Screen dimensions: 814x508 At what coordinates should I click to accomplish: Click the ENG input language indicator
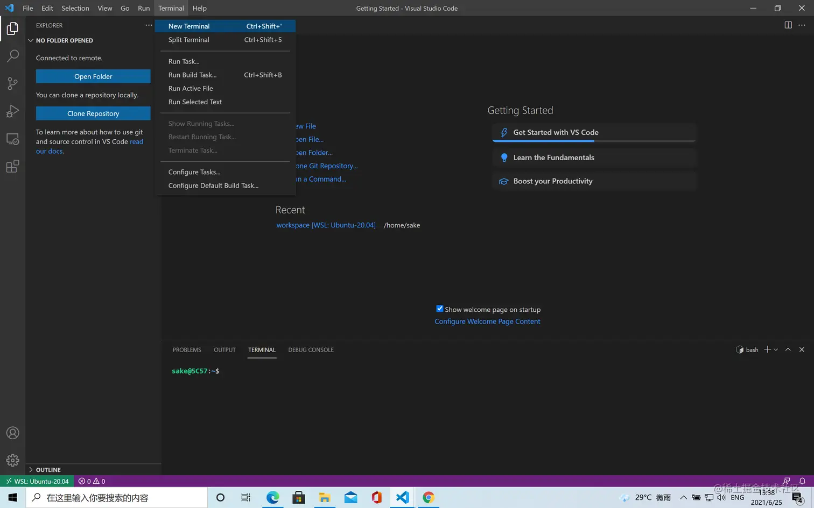738,498
